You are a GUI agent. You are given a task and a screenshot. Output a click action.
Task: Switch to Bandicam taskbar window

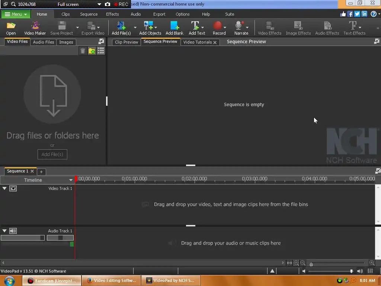(51, 281)
